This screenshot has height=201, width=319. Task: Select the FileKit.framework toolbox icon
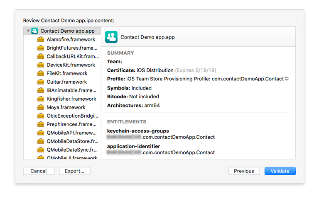click(41, 73)
